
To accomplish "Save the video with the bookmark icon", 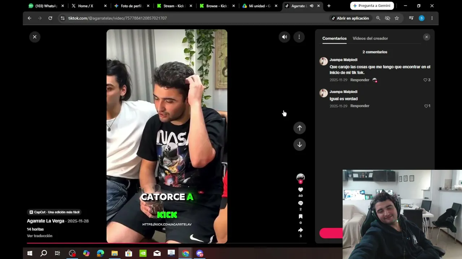I will click(x=300, y=217).
